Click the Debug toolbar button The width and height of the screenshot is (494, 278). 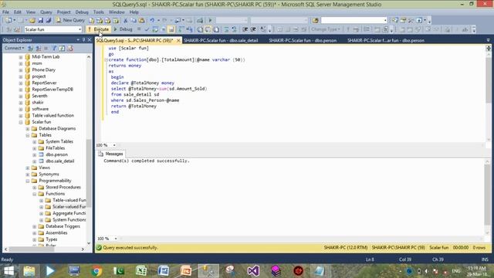coord(123,29)
